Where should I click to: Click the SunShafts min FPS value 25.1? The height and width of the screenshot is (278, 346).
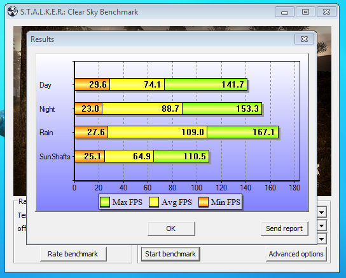click(x=92, y=156)
